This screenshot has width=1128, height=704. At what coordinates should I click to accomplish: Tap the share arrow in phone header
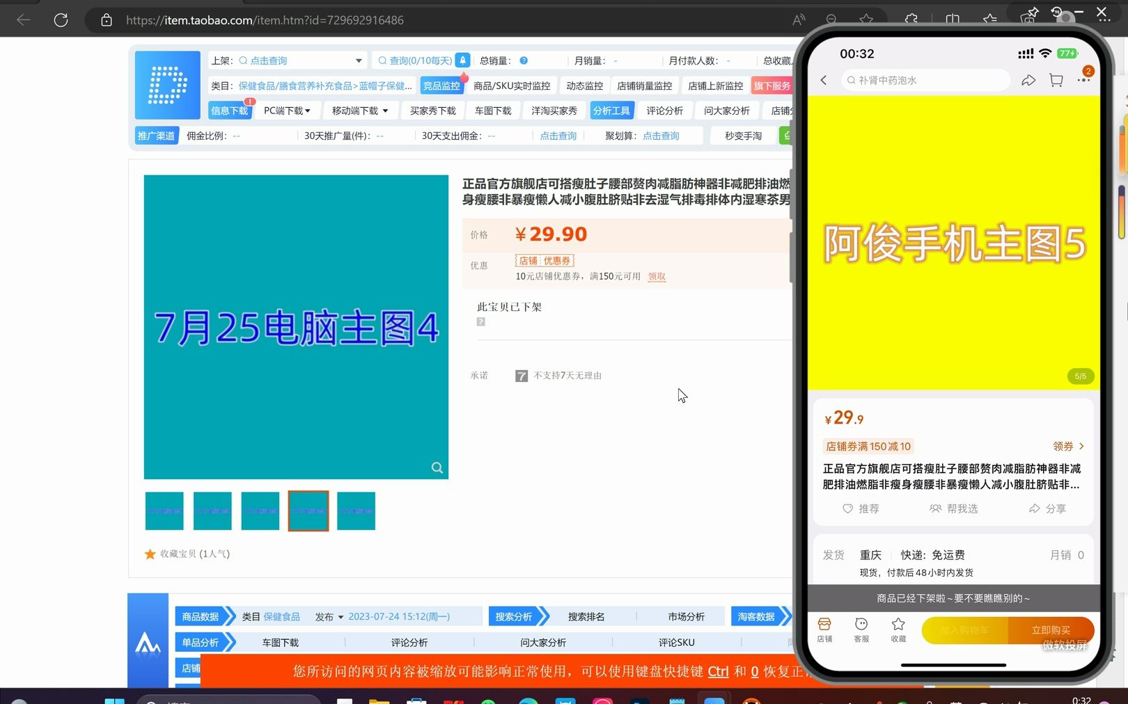[x=1028, y=80]
